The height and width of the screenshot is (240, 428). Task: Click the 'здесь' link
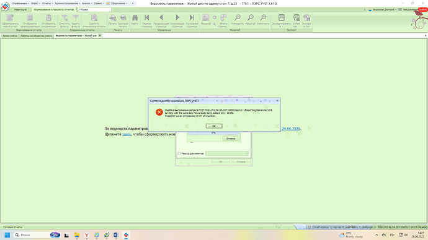coord(127,134)
